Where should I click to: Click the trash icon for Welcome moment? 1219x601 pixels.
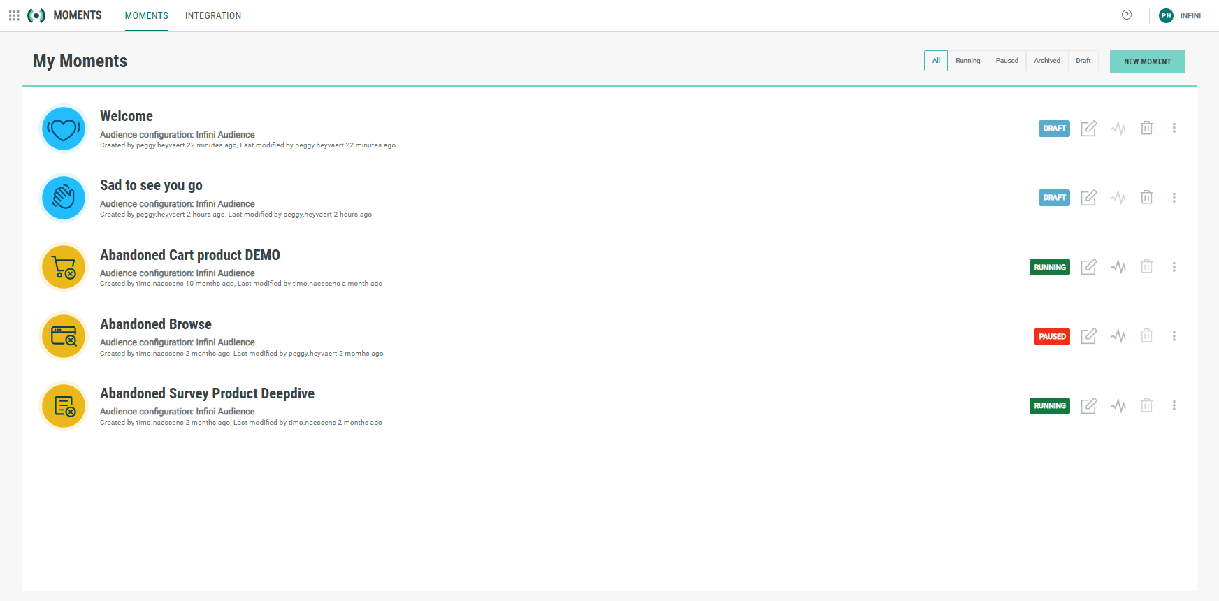(1146, 129)
